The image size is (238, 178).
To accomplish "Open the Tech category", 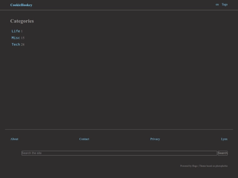I will coord(16,44).
